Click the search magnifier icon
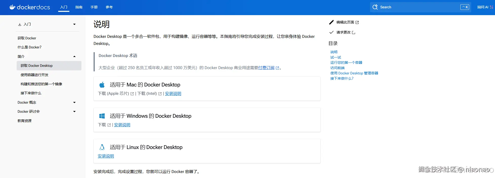 coord(375,7)
